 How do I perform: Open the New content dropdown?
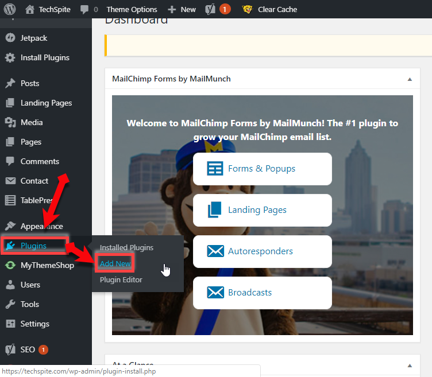click(182, 9)
